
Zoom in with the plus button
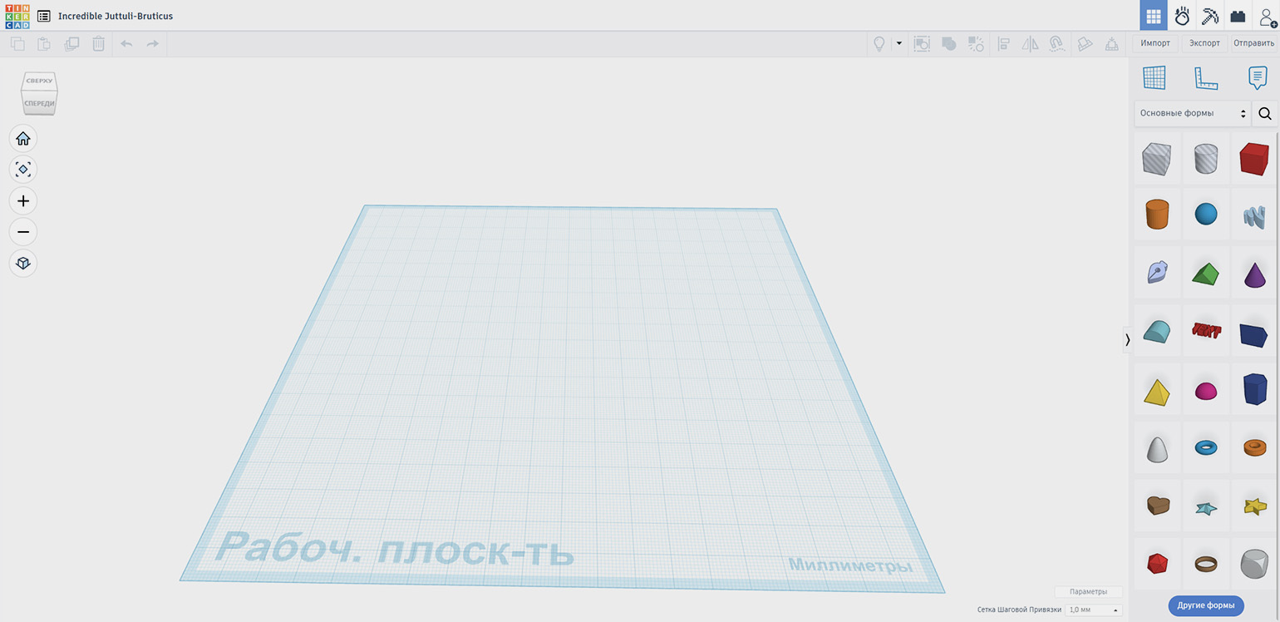[x=23, y=201]
